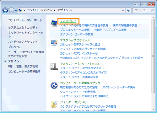Click the Back navigation arrow button
The height and width of the screenshot is (113, 157).
[x=5, y=10]
